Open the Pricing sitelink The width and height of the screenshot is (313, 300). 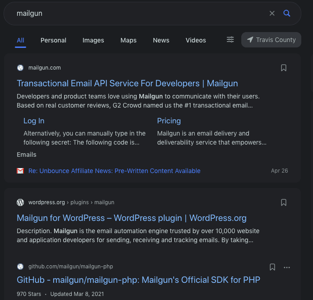(x=169, y=121)
